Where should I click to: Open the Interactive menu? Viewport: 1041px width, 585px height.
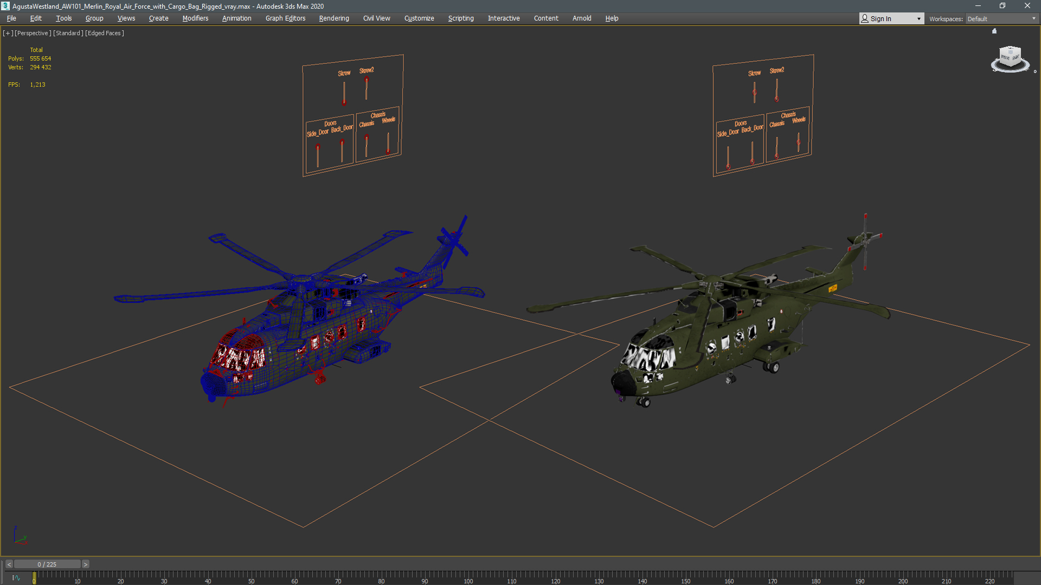504,18
